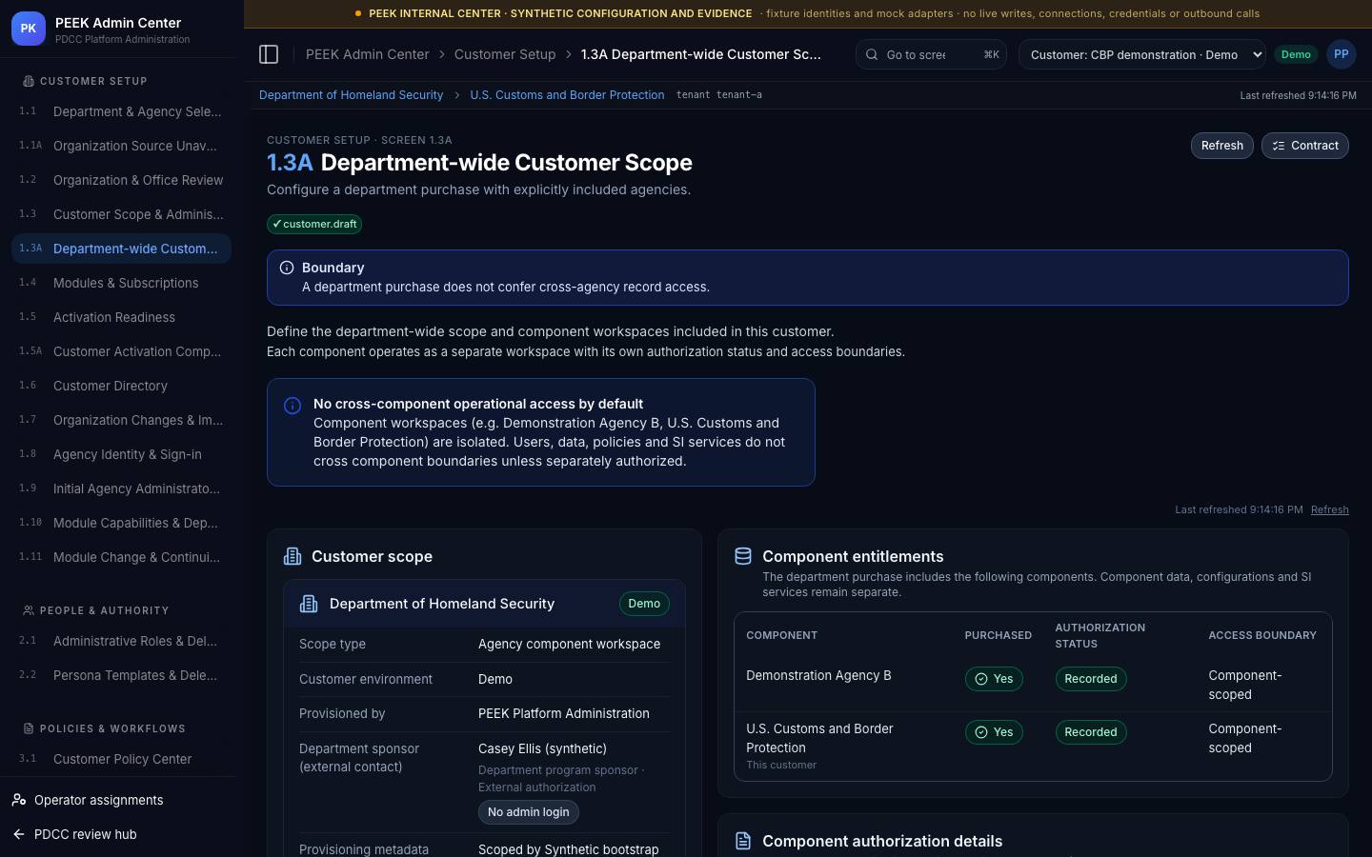Click Yes badge for Demonstration Agency B

click(994, 679)
